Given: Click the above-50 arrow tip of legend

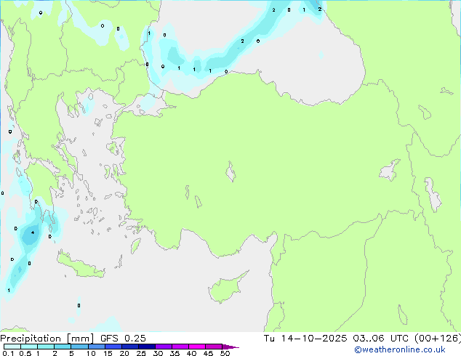Looking at the screenshot, I should (230, 347).
